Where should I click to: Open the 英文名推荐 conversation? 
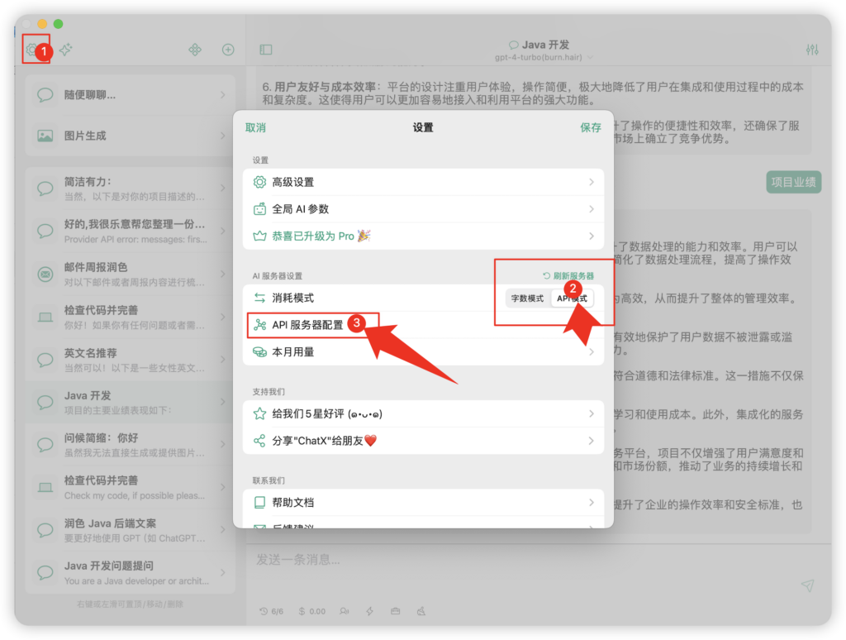coord(130,360)
